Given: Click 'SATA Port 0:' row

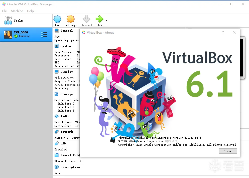Looking at the screenshot, I should (66, 104).
